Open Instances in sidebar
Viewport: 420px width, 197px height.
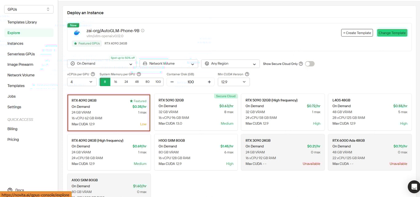pos(15,44)
